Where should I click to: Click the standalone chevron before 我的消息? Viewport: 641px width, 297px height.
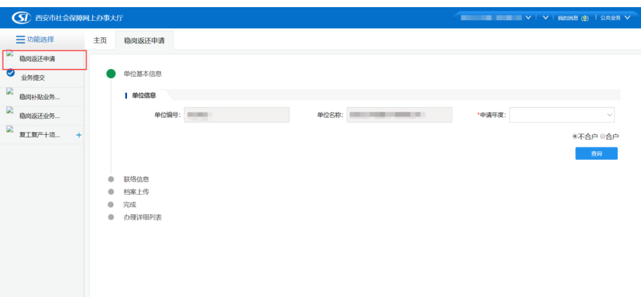[545, 18]
